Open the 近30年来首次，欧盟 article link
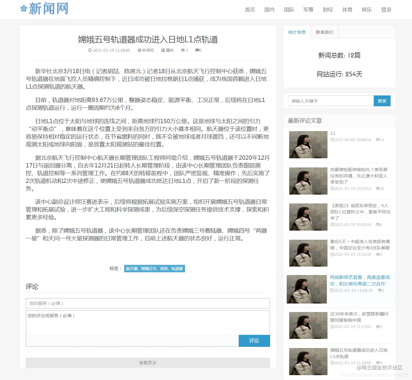The height and width of the screenshot is (380, 412). pyautogui.click(x=359, y=317)
